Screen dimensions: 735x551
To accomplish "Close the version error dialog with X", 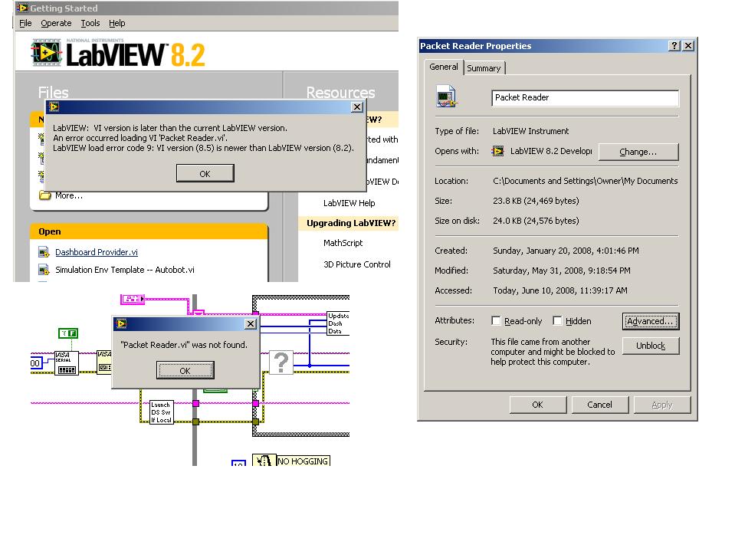I will [357, 107].
